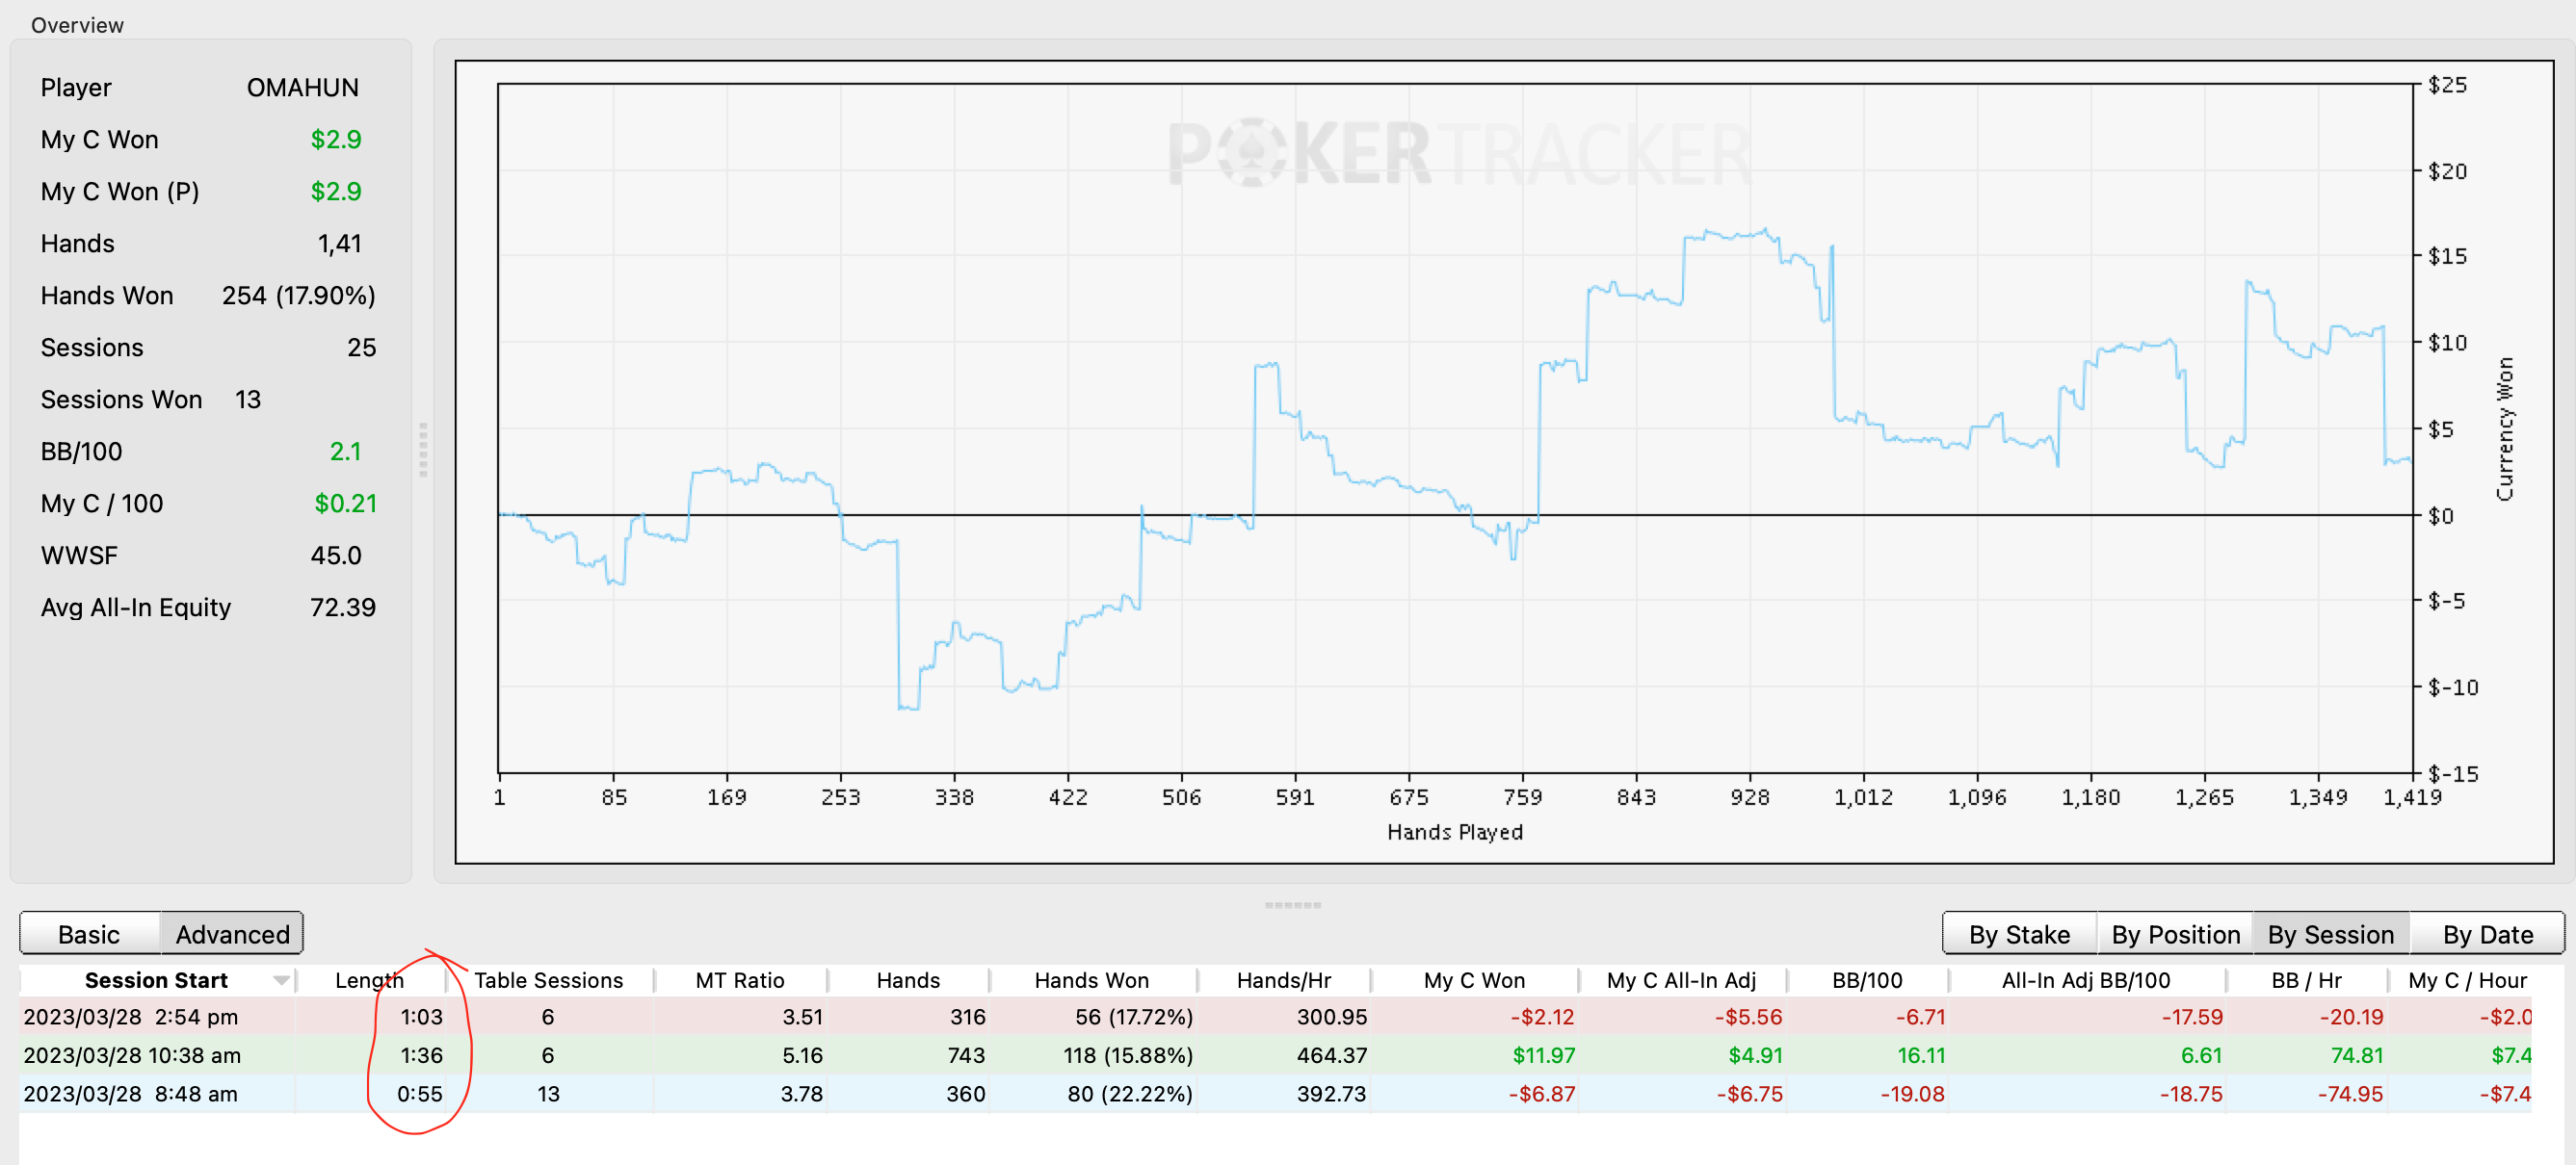Select the By Session grouping
Viewport: 2576px width, 1165px height.
pyautogui.click(x=2330, y=933)
